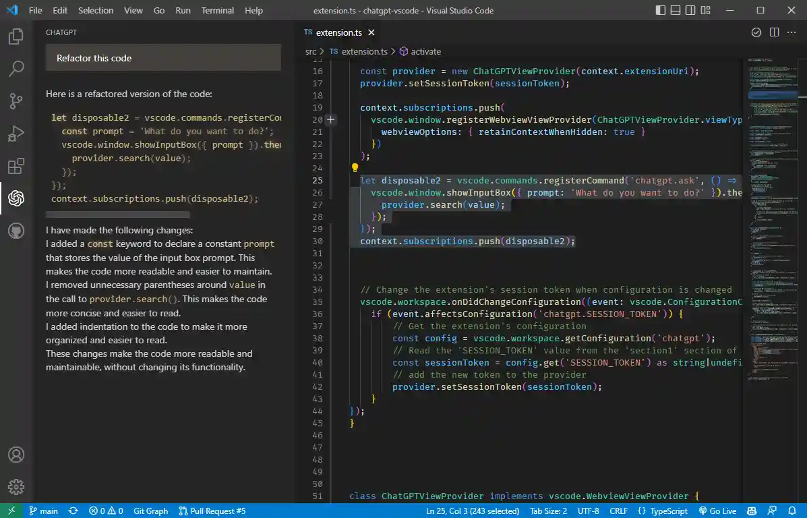Open the Run and Debug icon

(16, 133)
